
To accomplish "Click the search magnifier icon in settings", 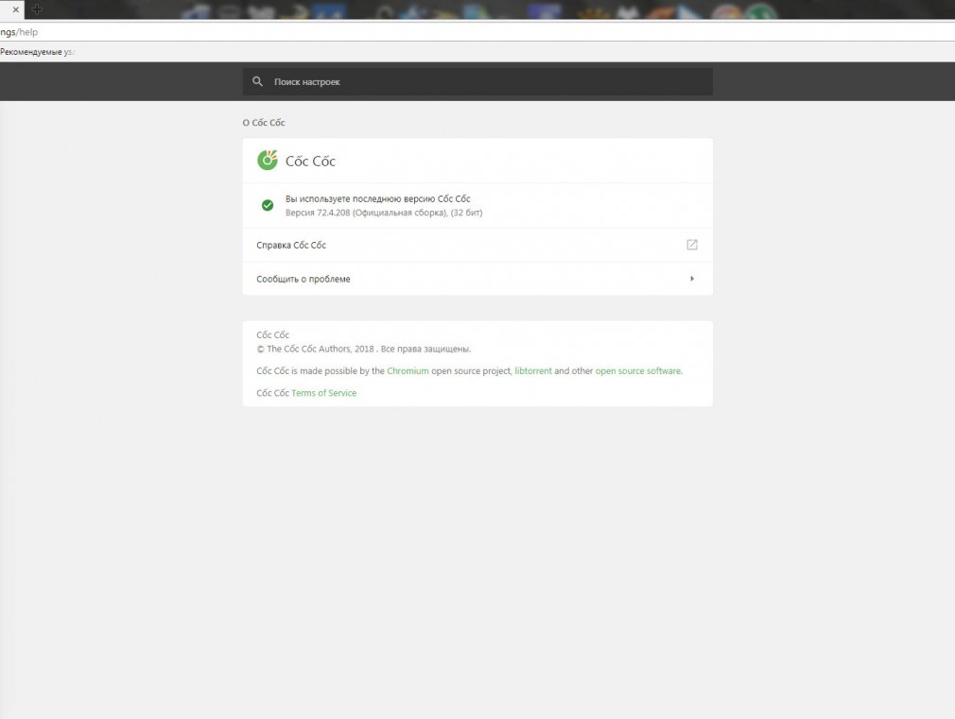I will [x=257, y=81].
